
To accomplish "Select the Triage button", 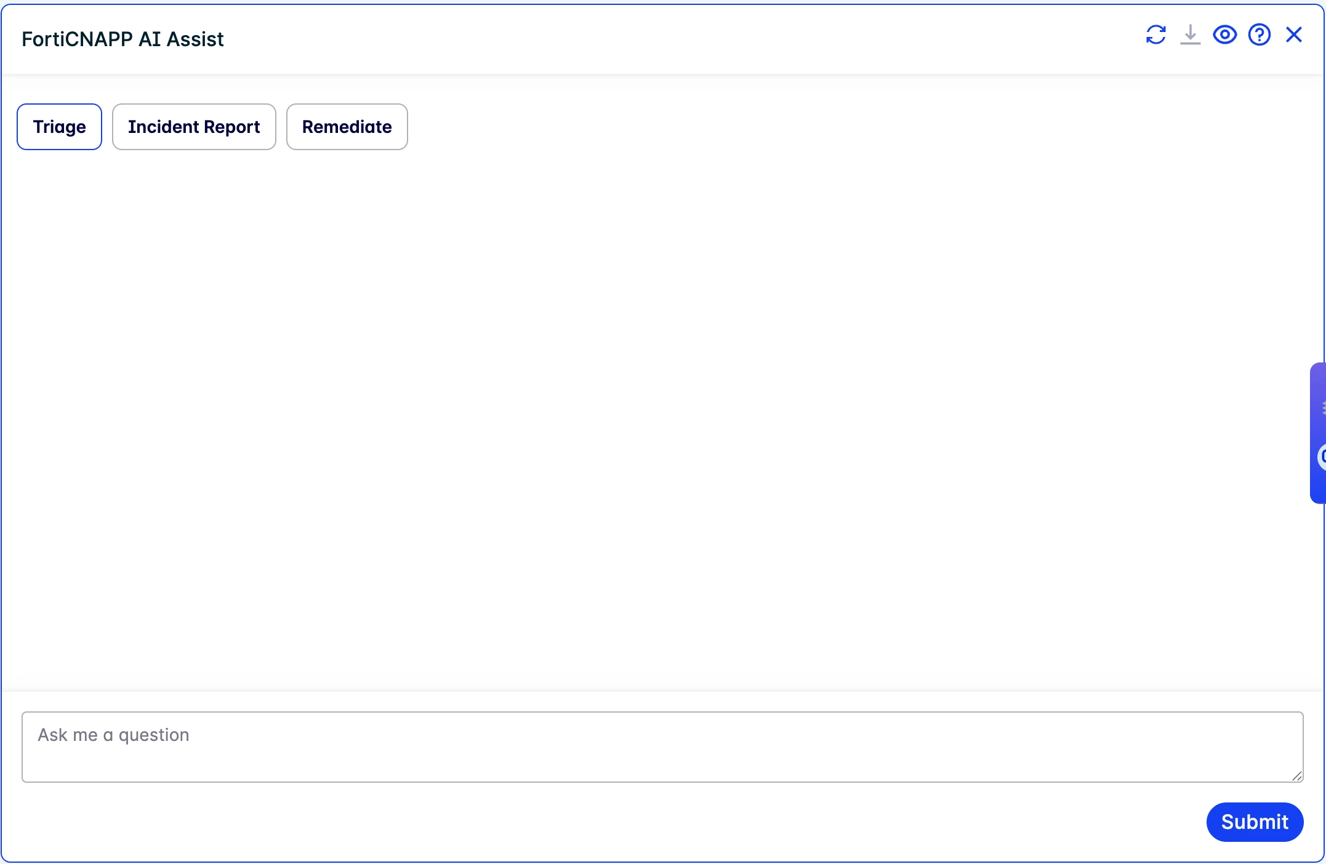I will (60, 127).
